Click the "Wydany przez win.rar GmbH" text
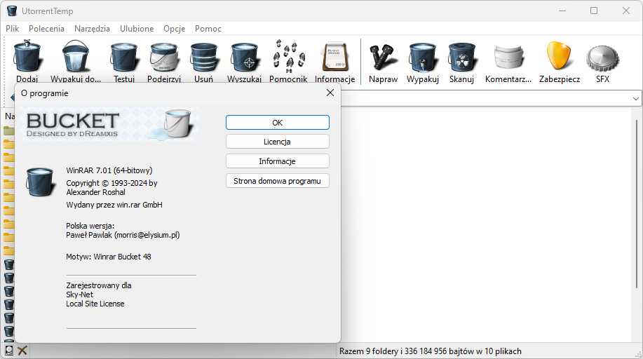 coord(114,204)
